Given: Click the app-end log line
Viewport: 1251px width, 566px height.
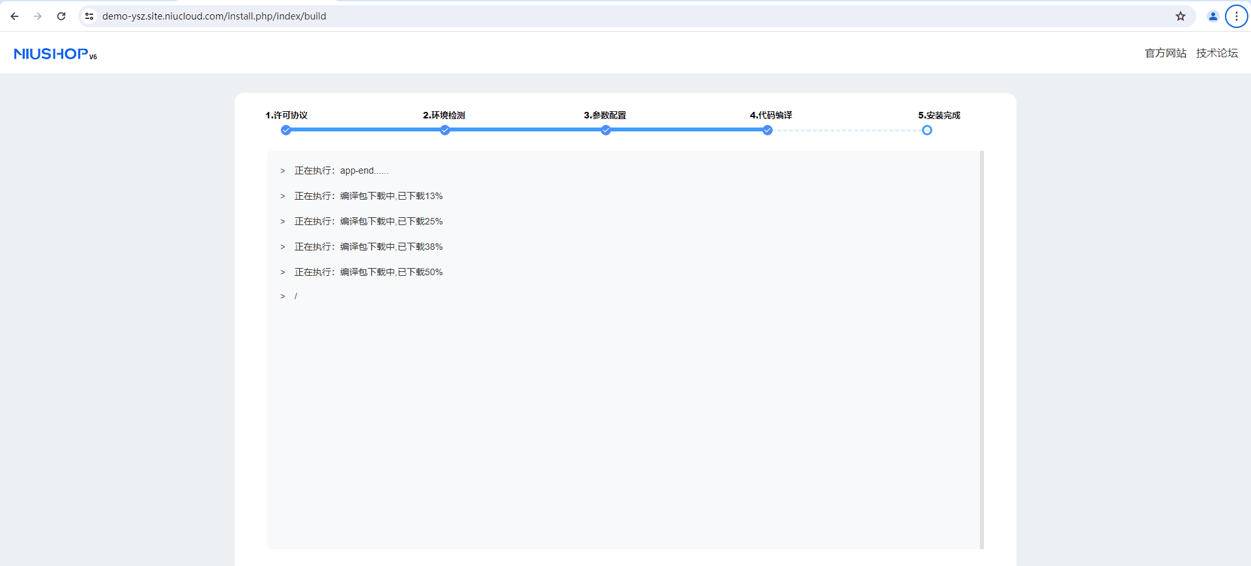Looking at the screenshot, I should (x=341, y=170).
